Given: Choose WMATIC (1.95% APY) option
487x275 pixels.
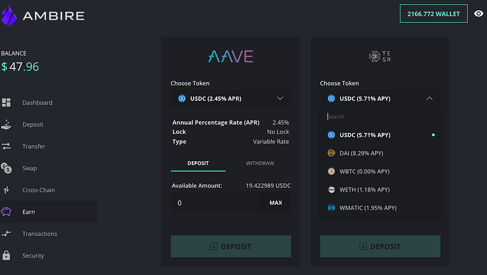Looking at the screenshot, I should 380,207.
